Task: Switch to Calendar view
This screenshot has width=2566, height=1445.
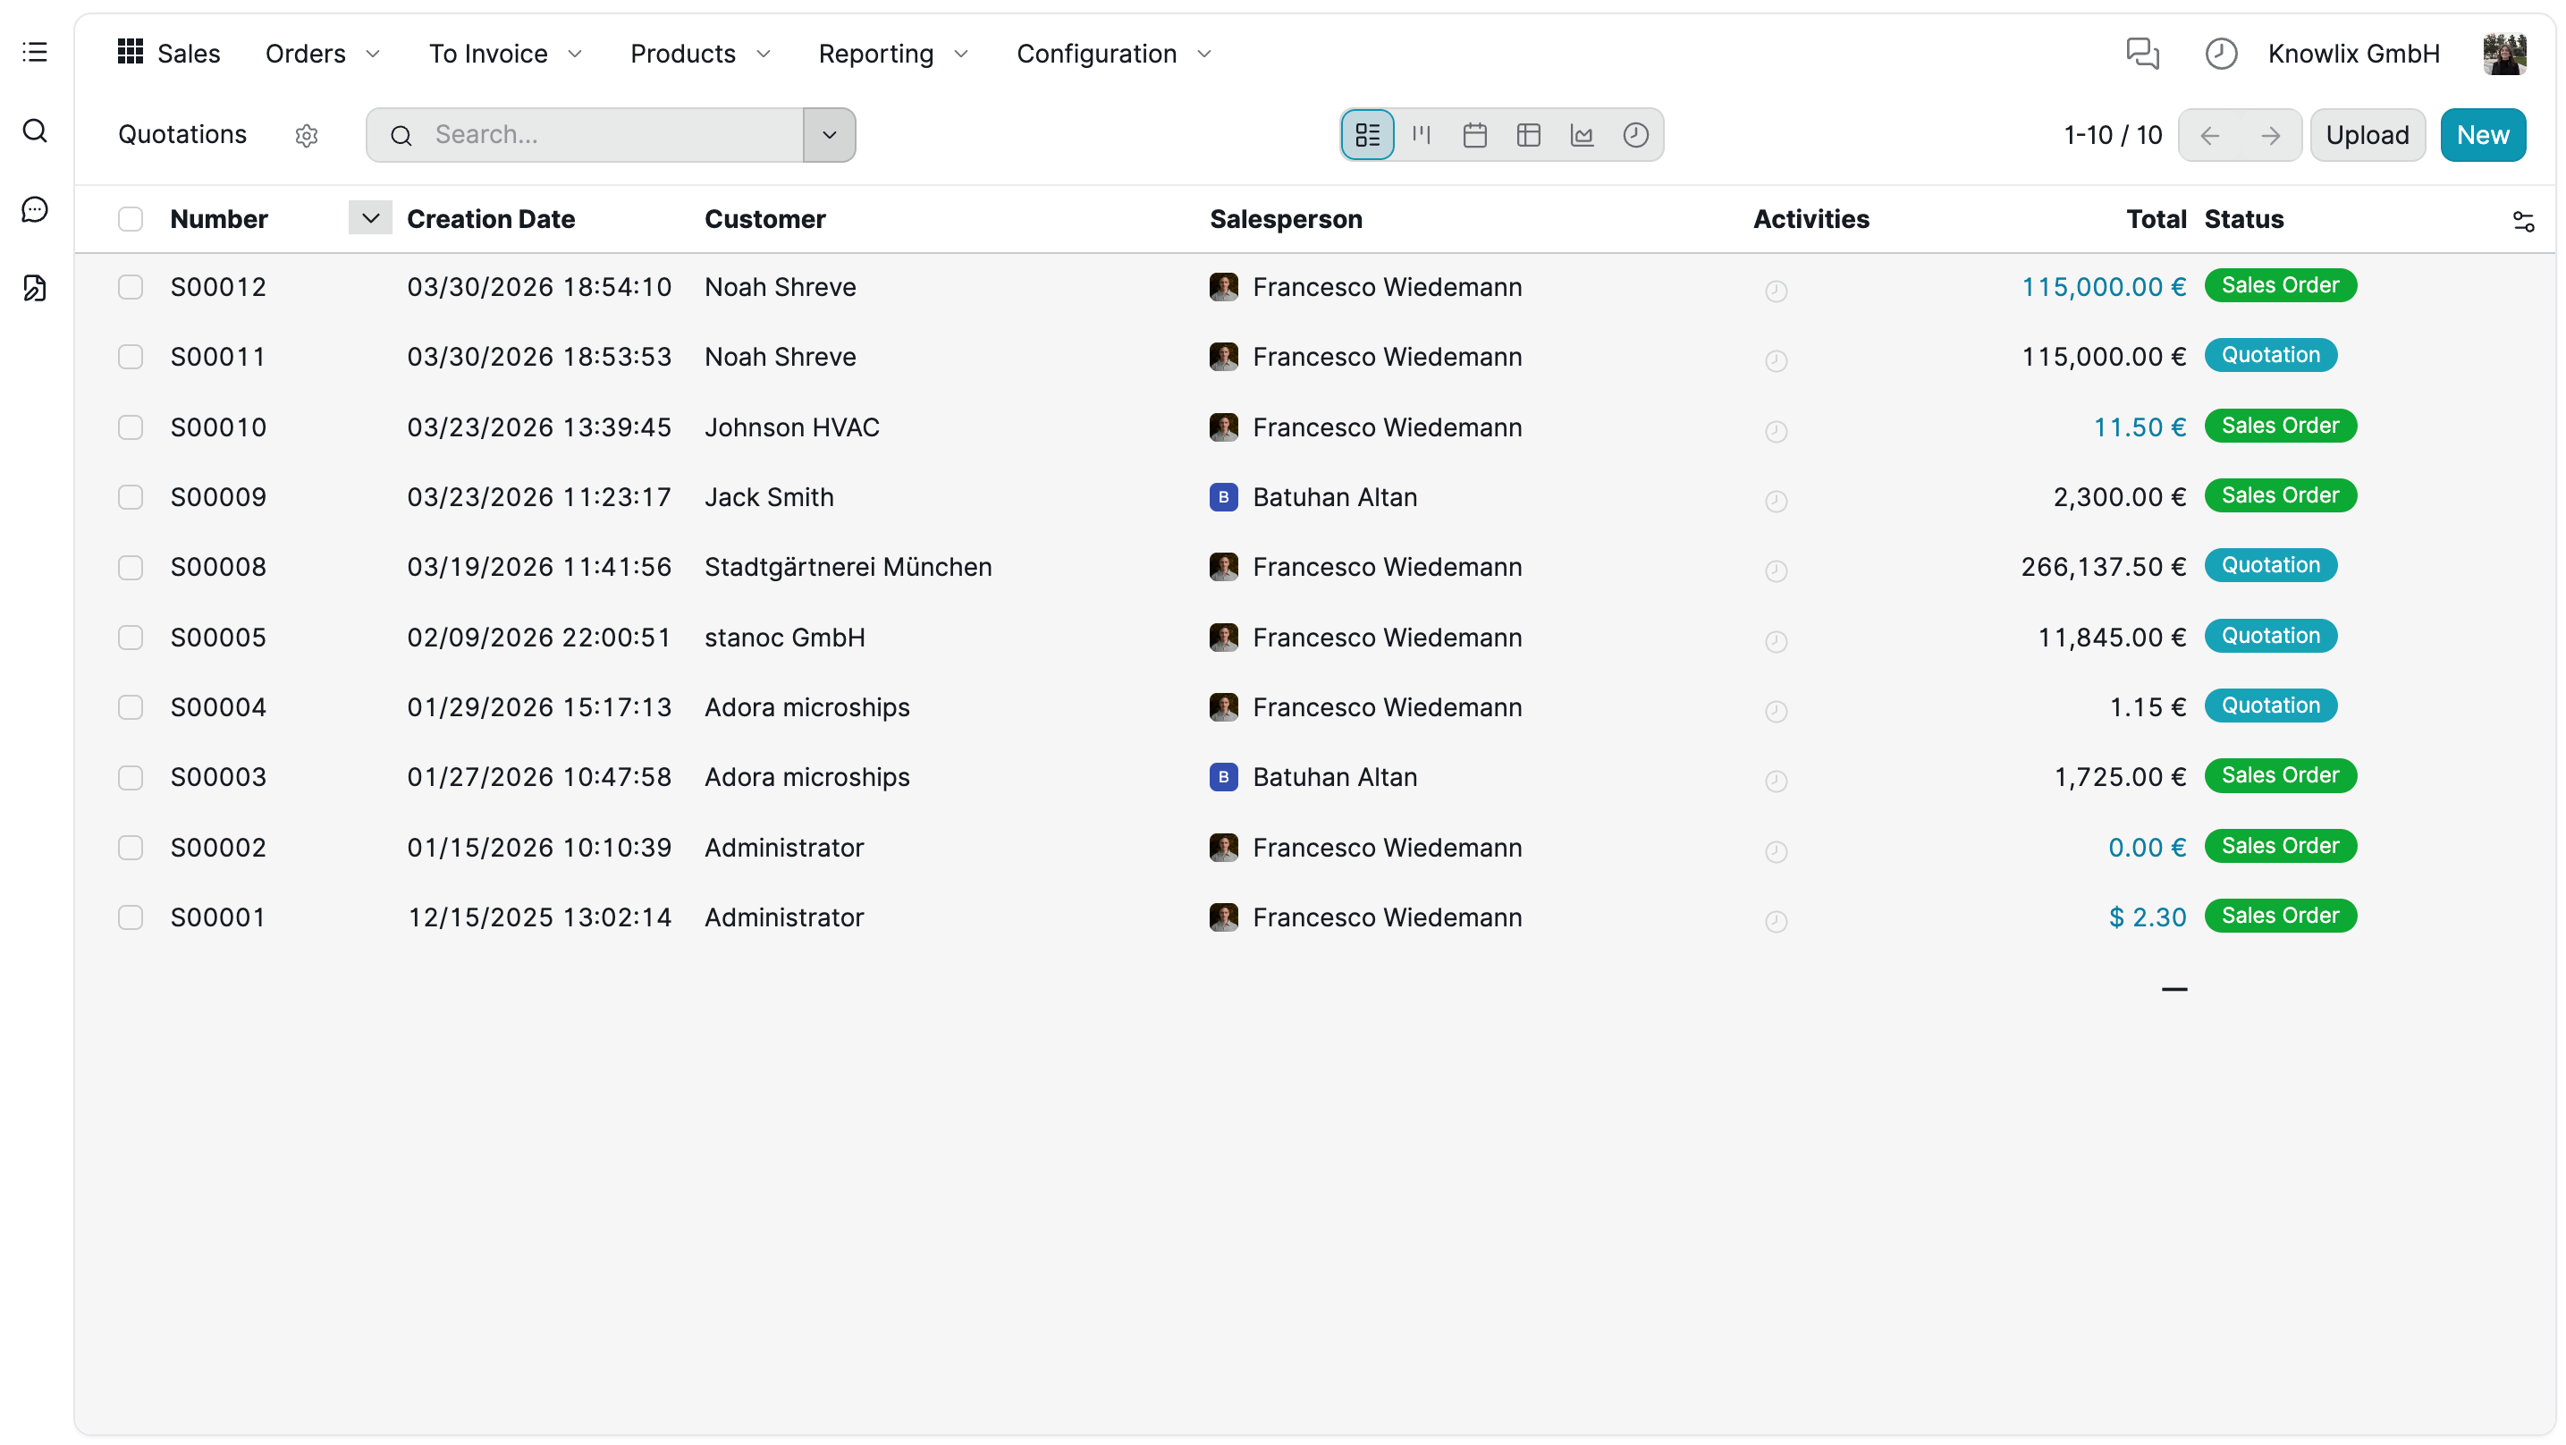Action: pos(1474,134)
